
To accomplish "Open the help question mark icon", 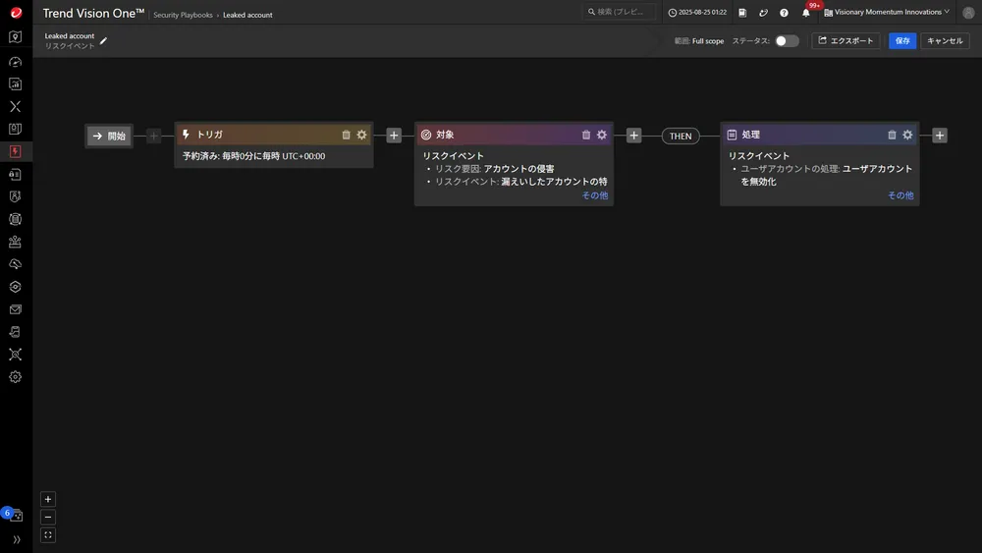I will coord(784,13).
